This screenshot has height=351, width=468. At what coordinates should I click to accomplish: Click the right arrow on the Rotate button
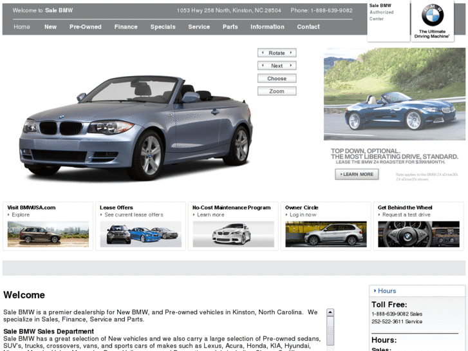click(291, 53)
